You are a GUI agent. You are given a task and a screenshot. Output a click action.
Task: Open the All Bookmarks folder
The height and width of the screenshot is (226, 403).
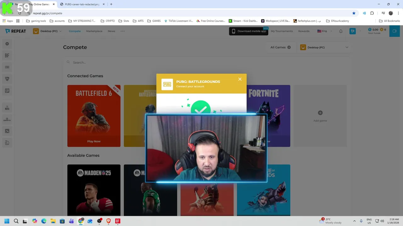coord(389,21)
